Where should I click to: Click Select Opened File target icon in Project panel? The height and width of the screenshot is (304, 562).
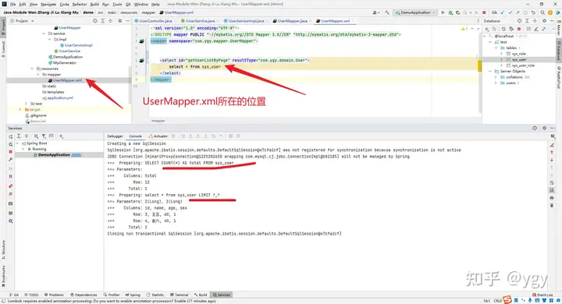point(95,21)
